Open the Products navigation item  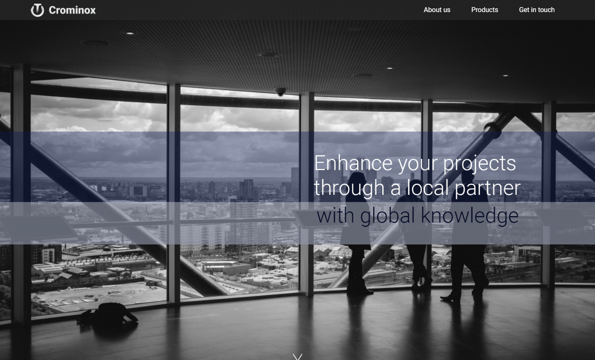(x=484, y=10)
